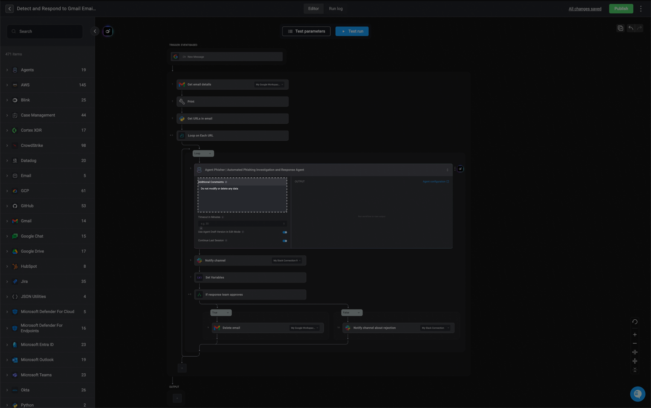Screen dimensions: 651x408
Task: Open connection dropdown on Get email details
Action: coord(270,84)
